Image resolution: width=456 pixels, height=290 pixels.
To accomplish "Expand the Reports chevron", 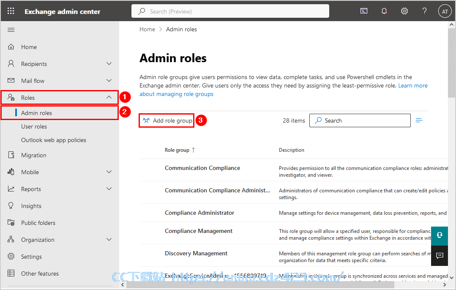I will click(x=109, y=189).
